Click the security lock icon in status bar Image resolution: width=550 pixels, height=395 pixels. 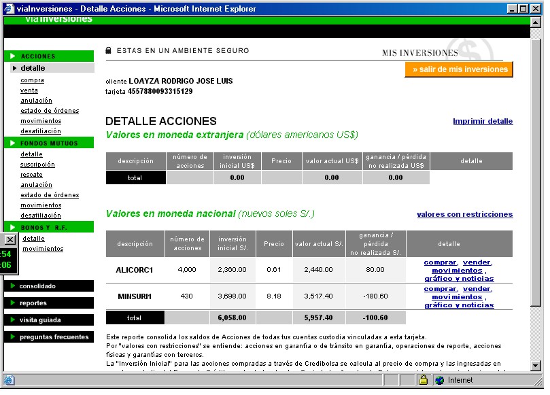coord(424,380)
